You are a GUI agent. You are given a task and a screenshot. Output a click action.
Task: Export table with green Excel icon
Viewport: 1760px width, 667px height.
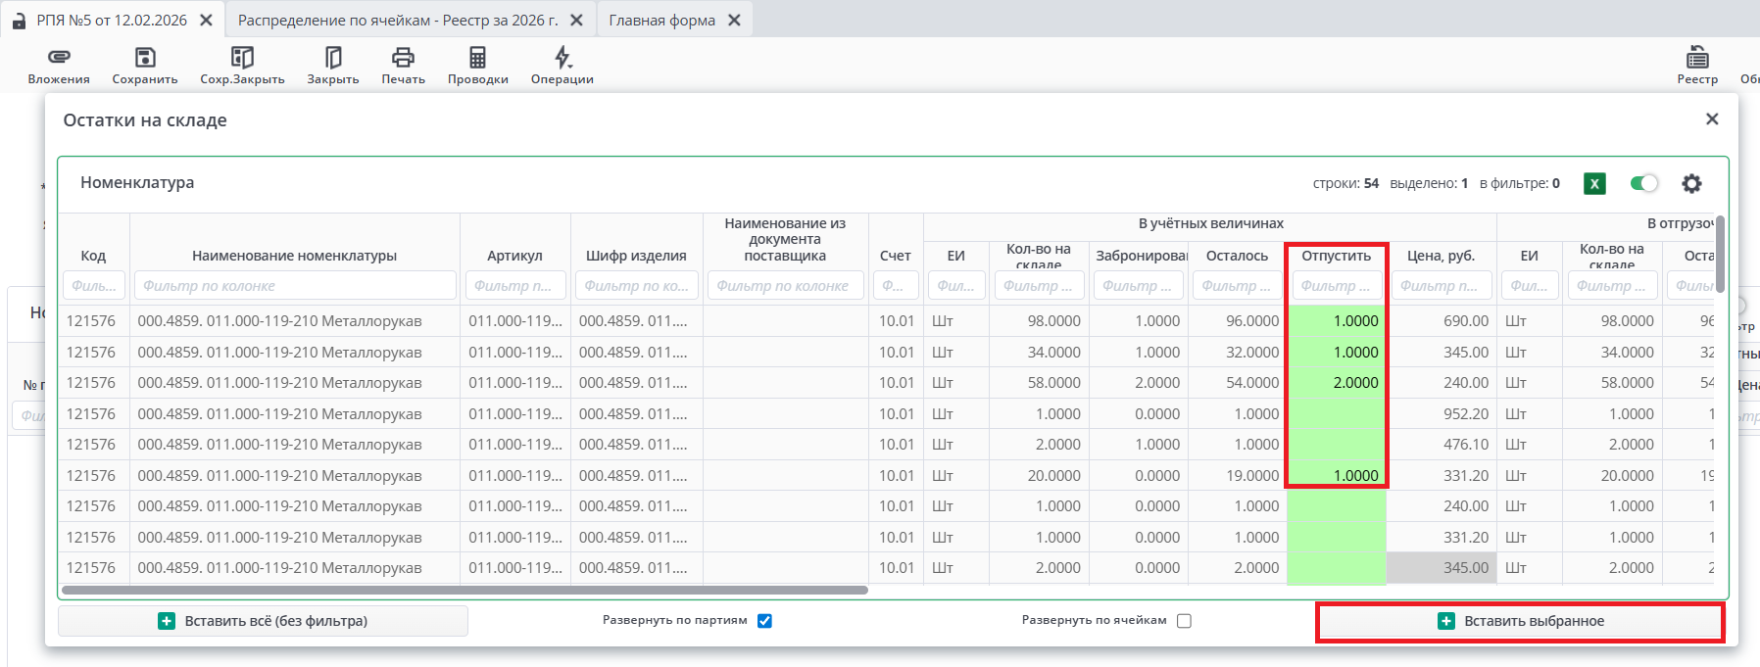pyautogui.click(x=1594, y=183)
